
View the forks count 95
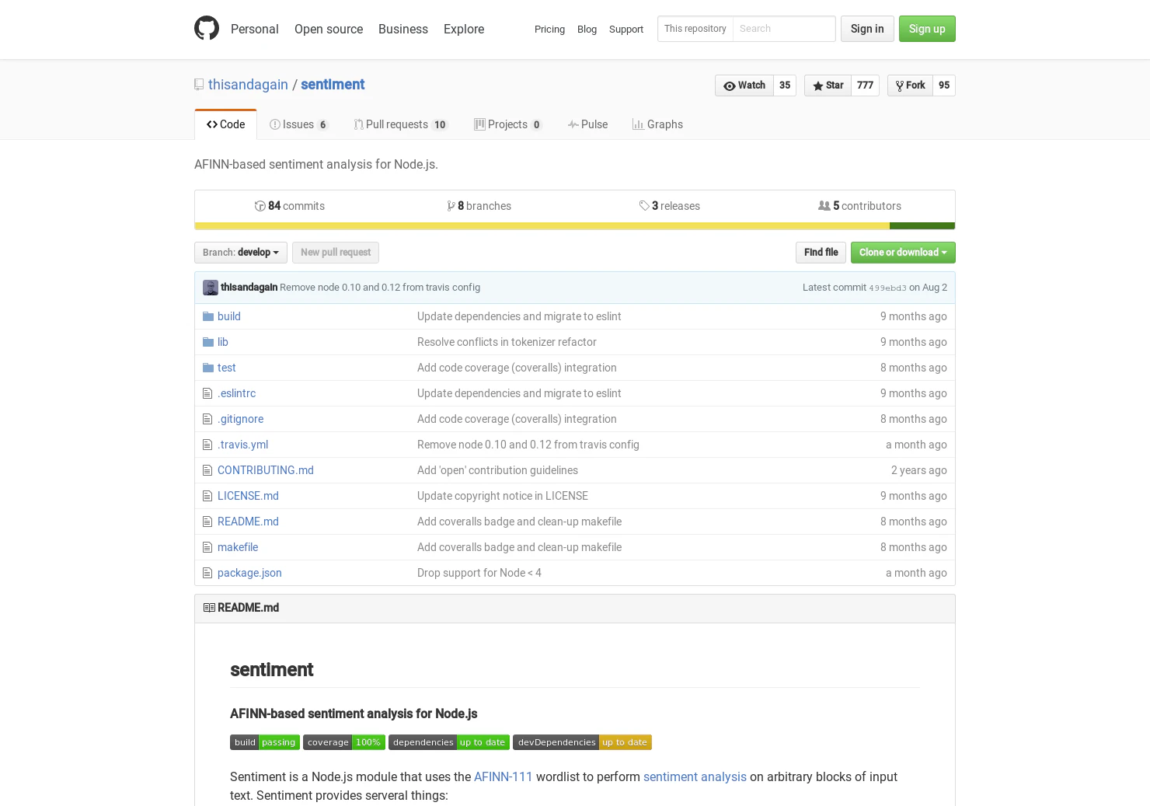click(x=944, y=85)
